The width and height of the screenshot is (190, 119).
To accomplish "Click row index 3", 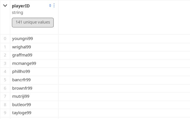I will click(x=5, y=63).
